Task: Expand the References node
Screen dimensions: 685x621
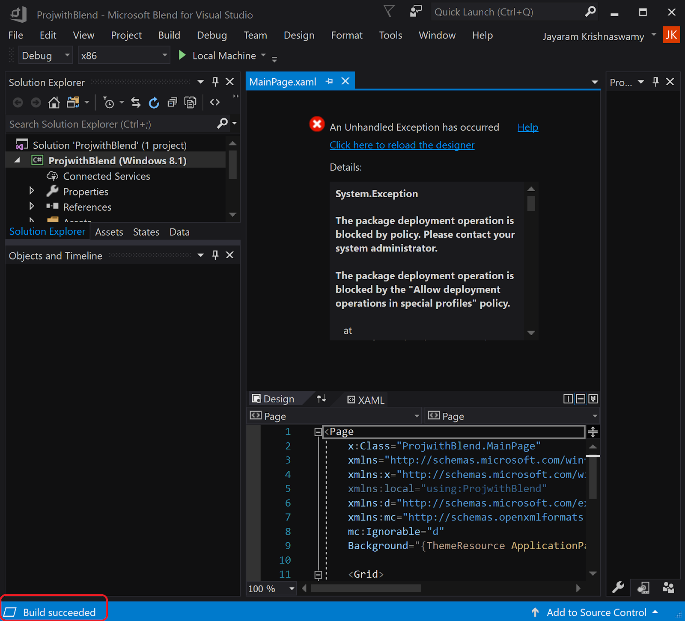Action: click(x=31, y=206)
